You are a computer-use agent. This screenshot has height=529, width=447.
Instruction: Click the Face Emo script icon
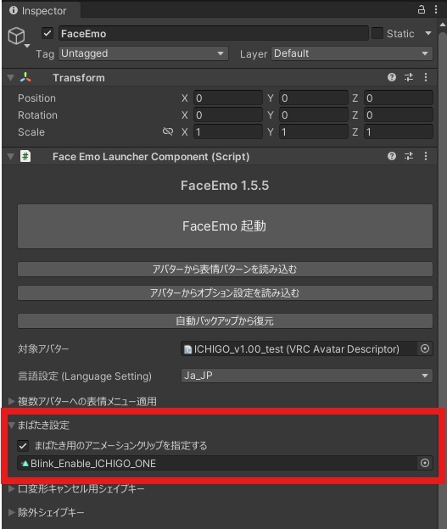[25, 156]
